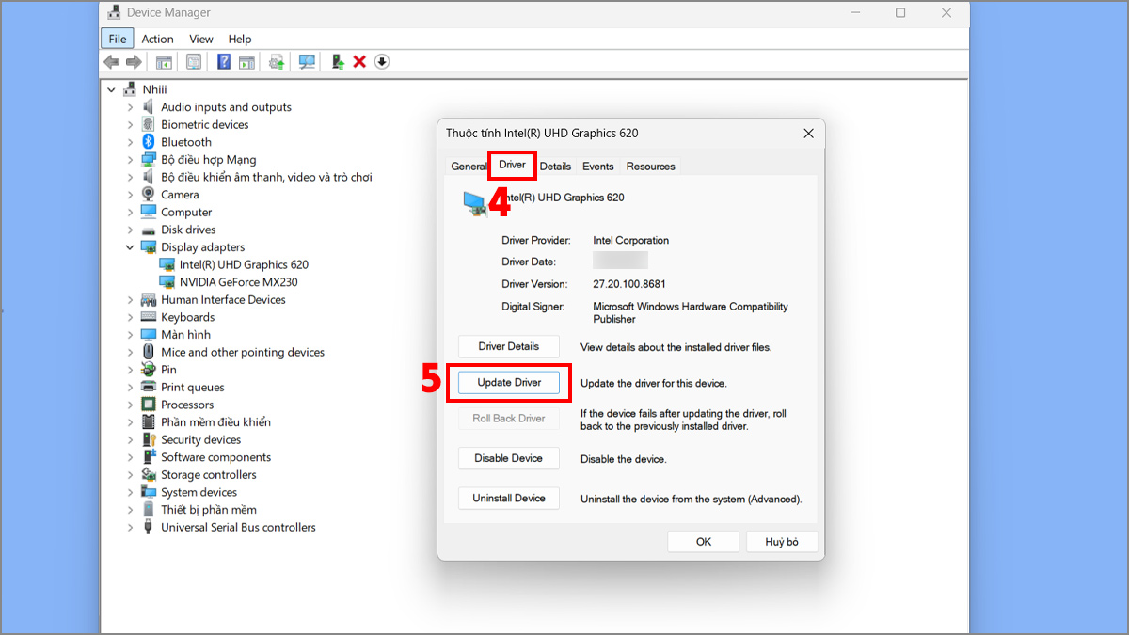Select the Thiết bị phần mềm row
Screen dimensions: 1129x635
[209, 510]
